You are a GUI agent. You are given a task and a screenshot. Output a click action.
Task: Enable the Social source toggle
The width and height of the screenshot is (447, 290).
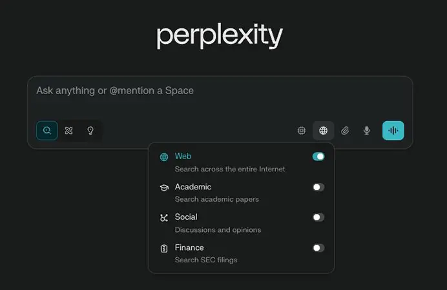[318, 217]
